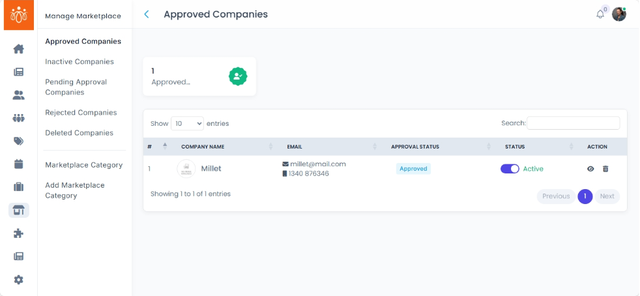Click the calendar icon in sidebar
Viewport: 640px width, 296px height.
click(18, 164)
